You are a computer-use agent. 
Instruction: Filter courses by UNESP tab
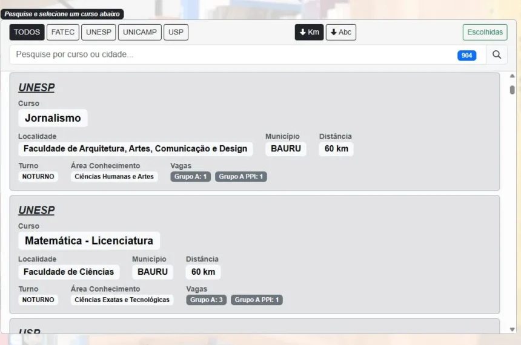[x=99, y=32]
